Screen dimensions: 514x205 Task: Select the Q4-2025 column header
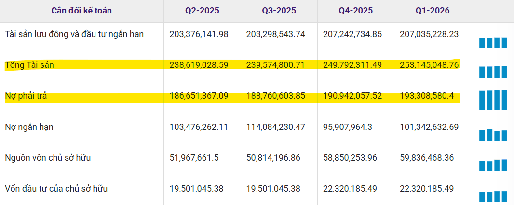tap(356, 11)
